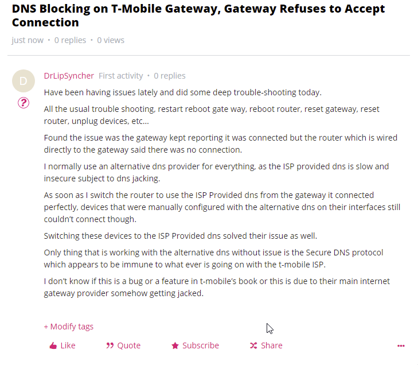Click the first paragraph of the post
418x365 pixels.
(182, 92)
